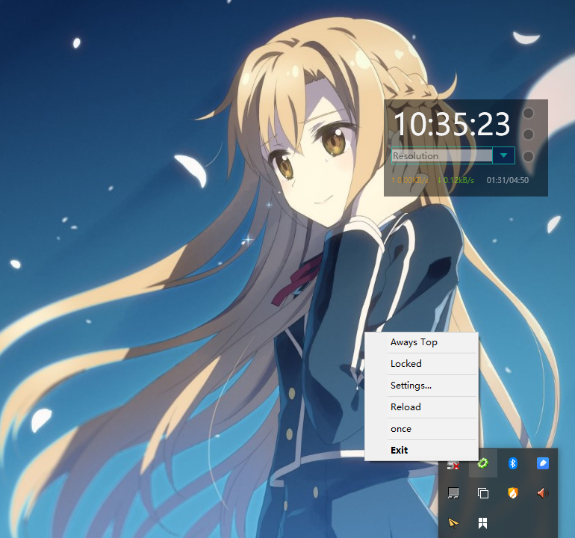Screen dimensions: 575x538
Task: Click the top round button on clock widget
Action: 528,113
